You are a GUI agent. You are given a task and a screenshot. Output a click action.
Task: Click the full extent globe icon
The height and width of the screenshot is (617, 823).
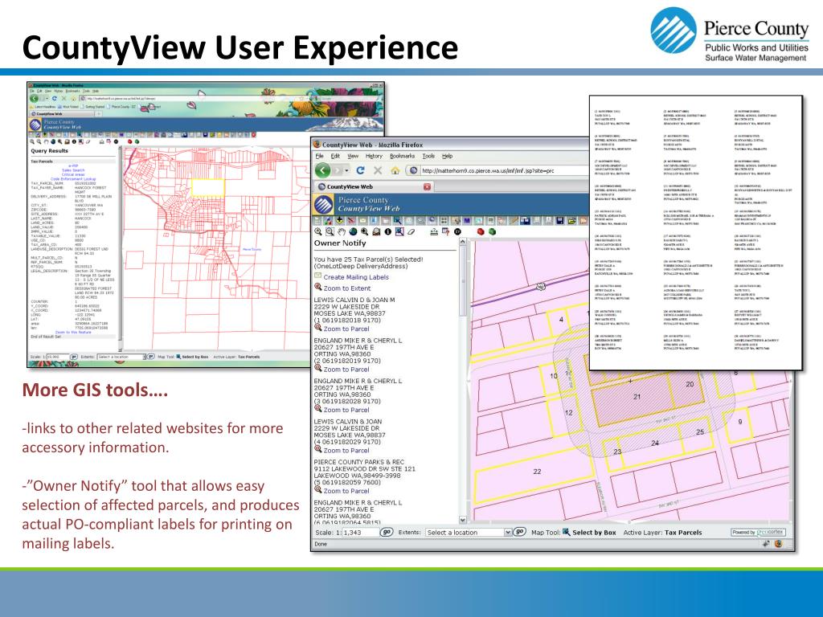[x=353, y=231]
